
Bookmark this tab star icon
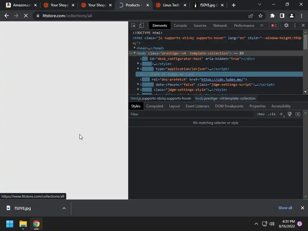click(260, 16)
